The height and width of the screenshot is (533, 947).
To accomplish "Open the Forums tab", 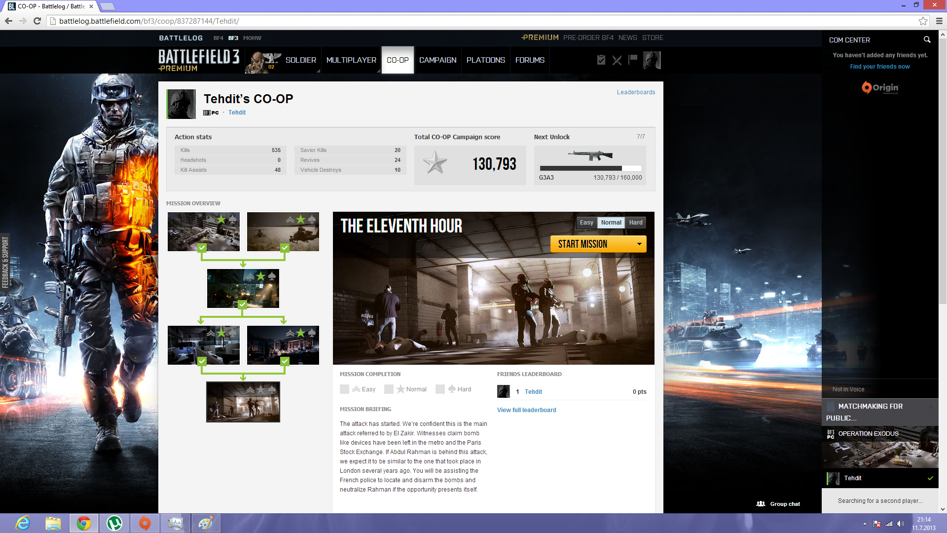I will (530, 60).
